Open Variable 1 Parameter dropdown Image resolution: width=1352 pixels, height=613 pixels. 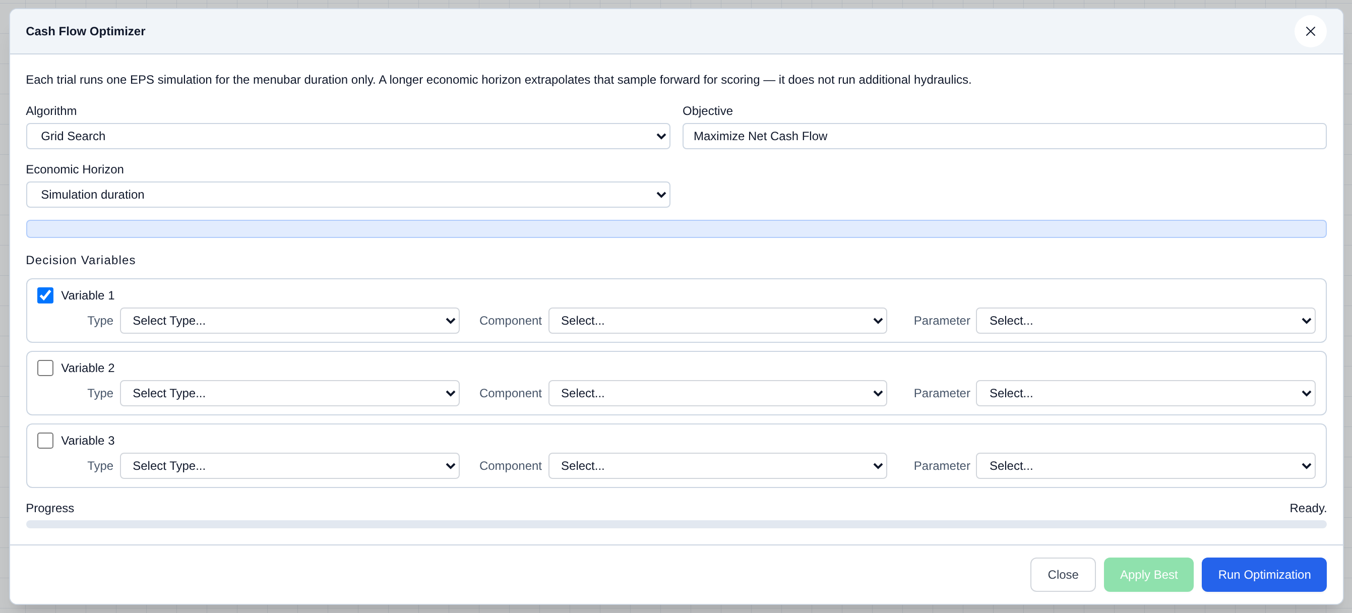tap(1145, 320)
